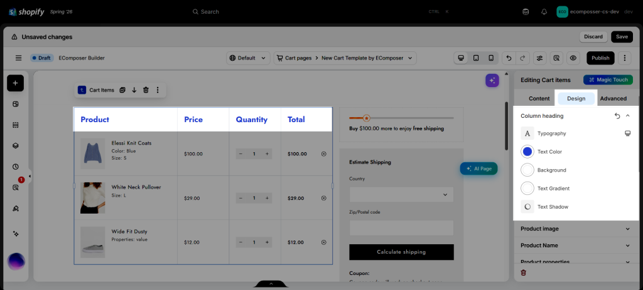
Task: Click the undo arrow in top toolbar
Action: click(509, 58)
